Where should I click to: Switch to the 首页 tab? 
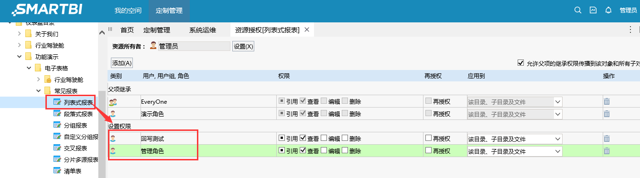[127, 30]
